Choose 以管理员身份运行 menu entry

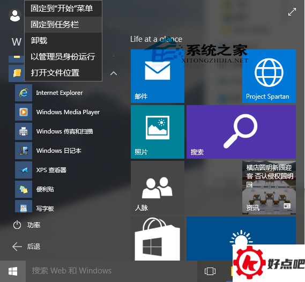click(63, 57)
